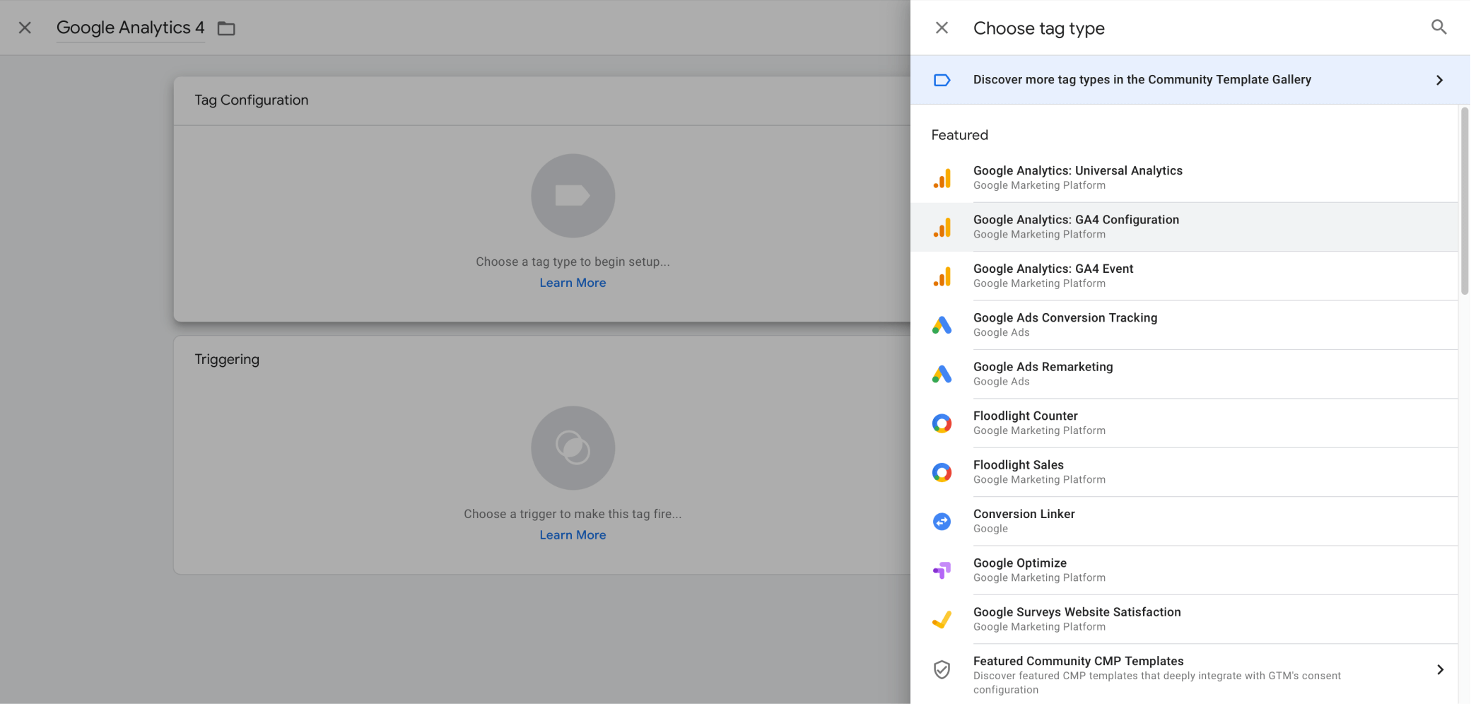Select the Google Analytics: Universal Analytics tag icon
Image resolution: width=1471 pixels, height=704 pixels.
[942, 178]
